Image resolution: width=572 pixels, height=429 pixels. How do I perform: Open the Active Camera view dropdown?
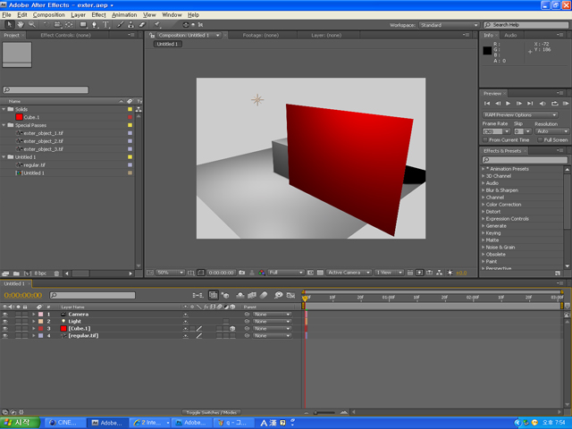pos(349,273)
